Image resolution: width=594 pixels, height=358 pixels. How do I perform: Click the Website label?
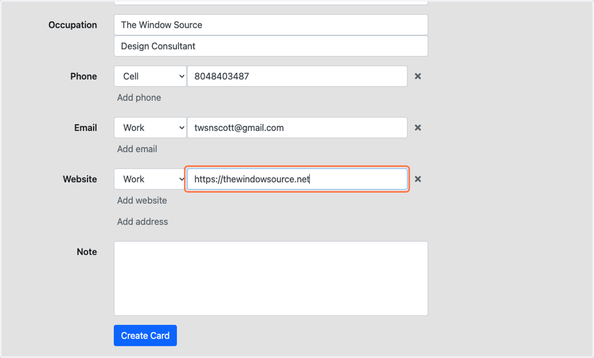tap(80, 179)
